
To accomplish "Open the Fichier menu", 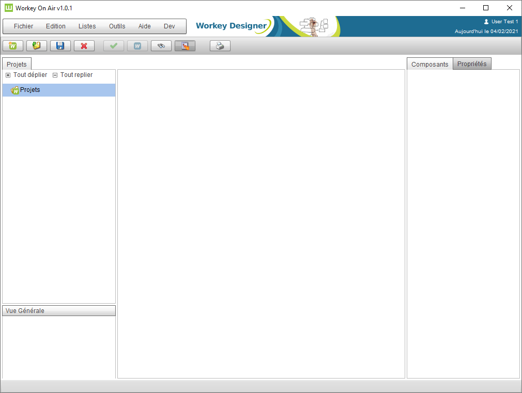I will [23, 26].
